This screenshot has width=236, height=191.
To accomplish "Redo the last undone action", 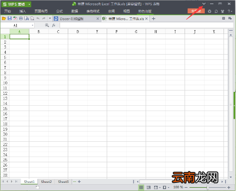I will click(44, 19).
